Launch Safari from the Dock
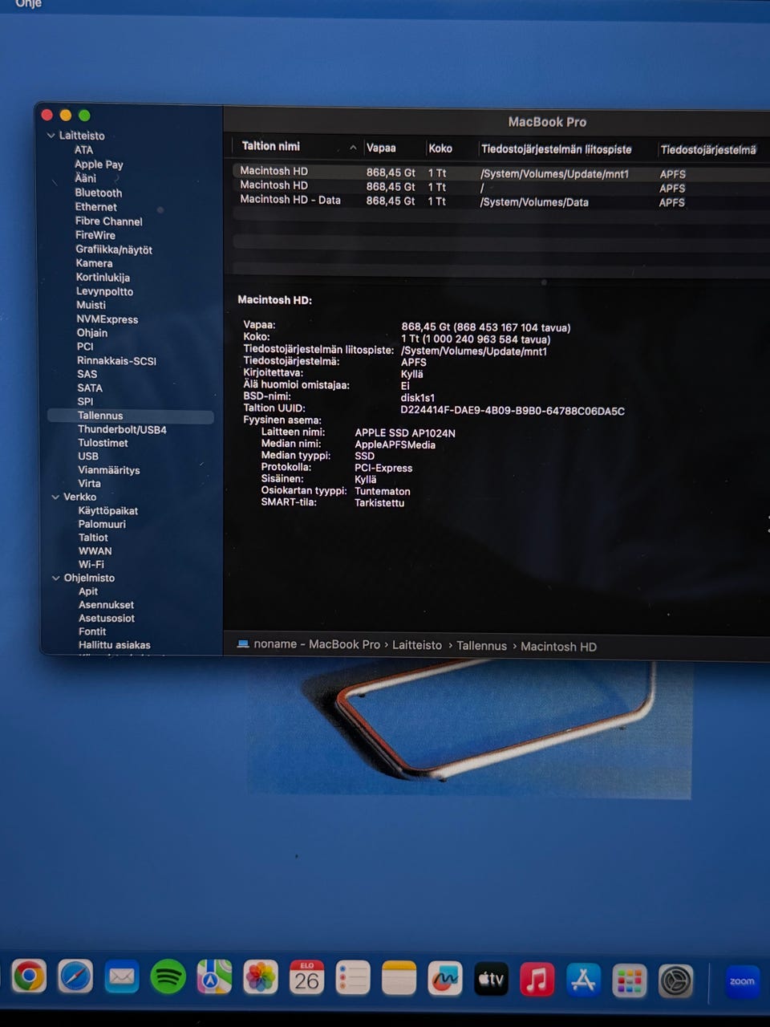Viewport: 770px width, 1027px height. tap(75, 977)
